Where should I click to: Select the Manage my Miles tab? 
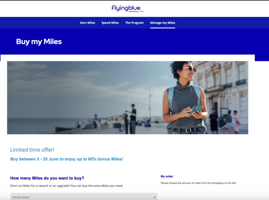tap(163, 23)
